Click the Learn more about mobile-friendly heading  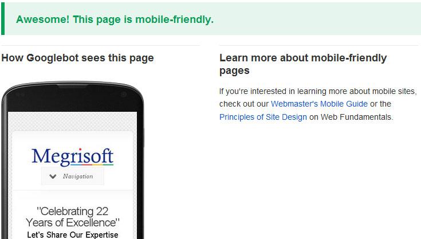[x=303, y=64]
